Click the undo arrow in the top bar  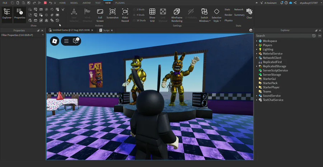point(51,3)
